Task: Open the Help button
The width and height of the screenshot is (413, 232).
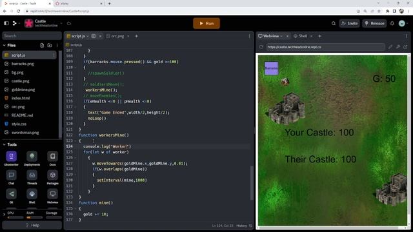Action: (x=32, y=225)
